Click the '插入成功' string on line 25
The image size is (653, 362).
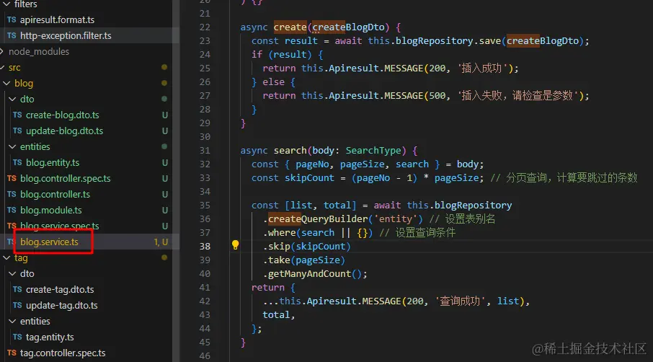click(x=484, y=69)
